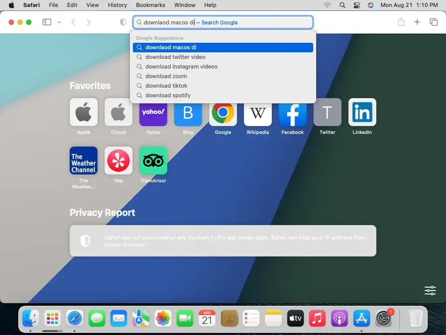This screenshot has width=446, height=335.
Task: Choose 'download instagram videos' suggestion
Action: 223,66
